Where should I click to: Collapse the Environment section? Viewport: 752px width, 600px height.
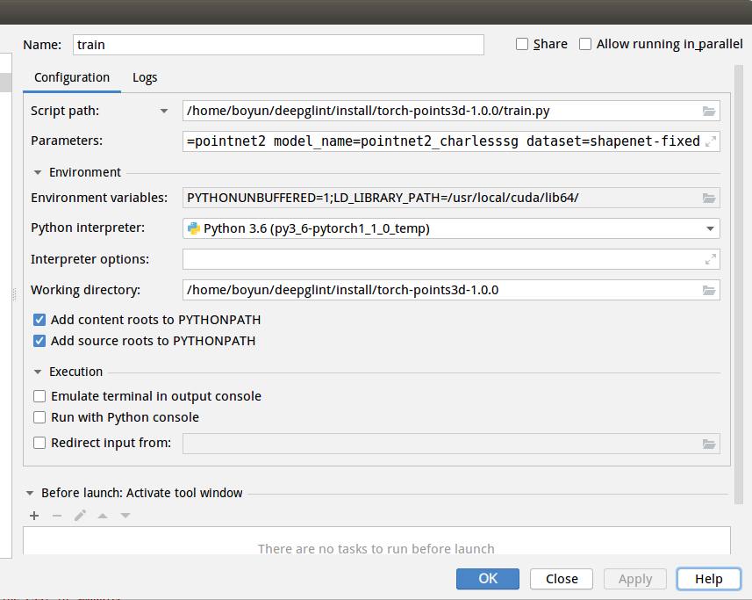(36, 172)
